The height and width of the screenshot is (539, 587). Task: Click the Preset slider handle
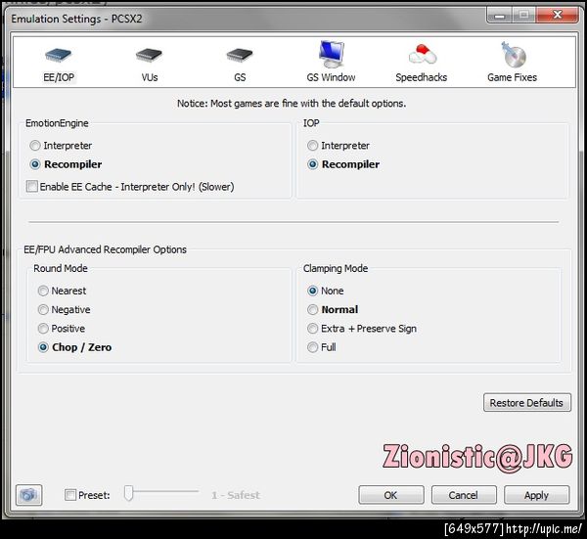click(128, 493)
